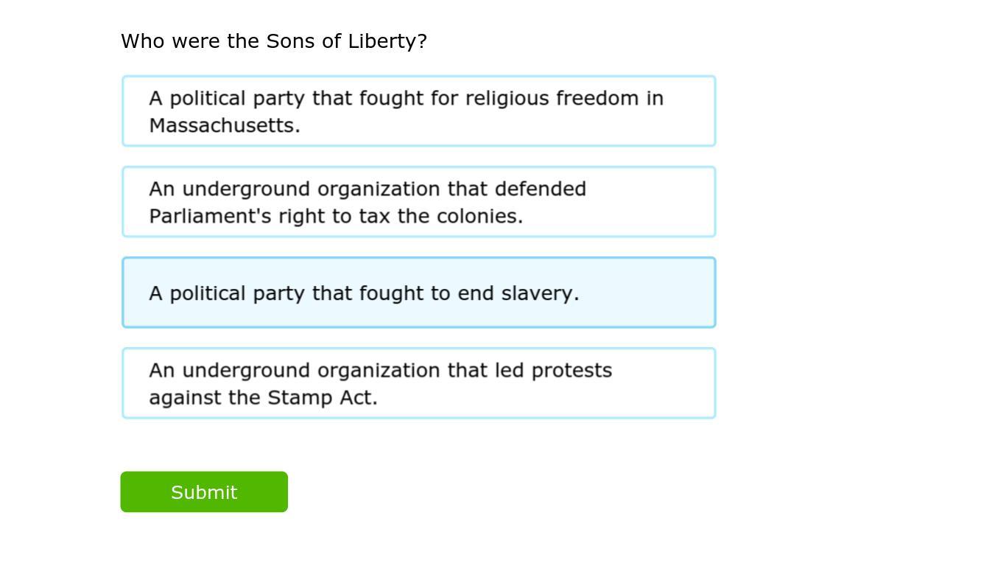Pick the answer about ending slavery
1006x566 pixels.
click(x=418, y=293)
